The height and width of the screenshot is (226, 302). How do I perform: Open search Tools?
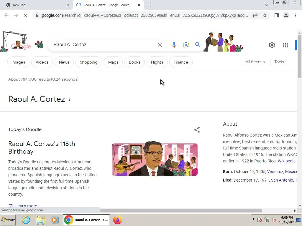(x=279, y=62)
